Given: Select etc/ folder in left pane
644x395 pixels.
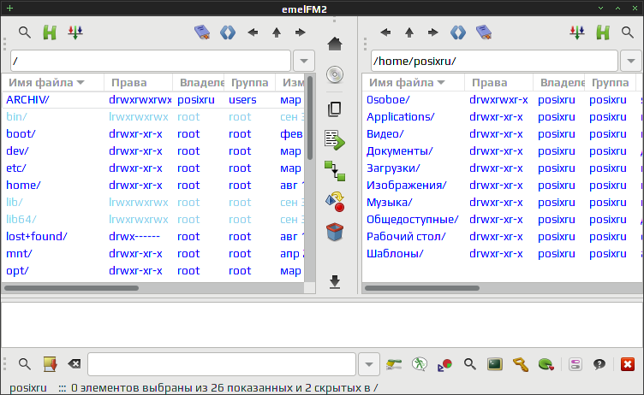Looking at the screenshot, I should [16, 168].
